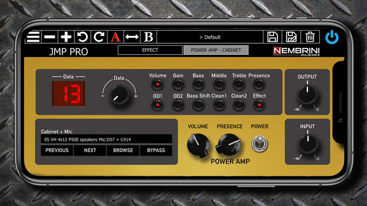Toggle the Effect LED button
The width and height of the screenshot is (367, 206).
point(259,105)
